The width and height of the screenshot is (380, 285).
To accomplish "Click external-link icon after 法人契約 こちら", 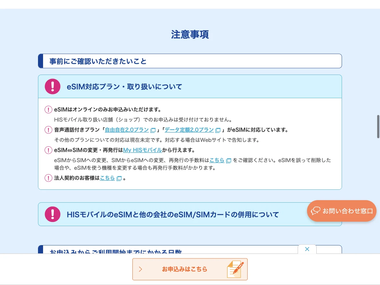I will [x=119, y=178].
